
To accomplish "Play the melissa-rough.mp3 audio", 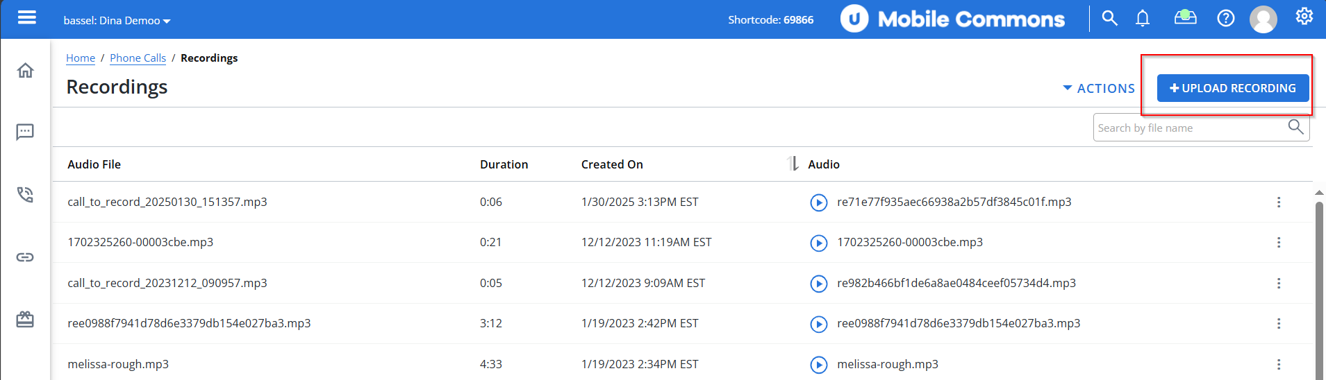I will [819, 365].
